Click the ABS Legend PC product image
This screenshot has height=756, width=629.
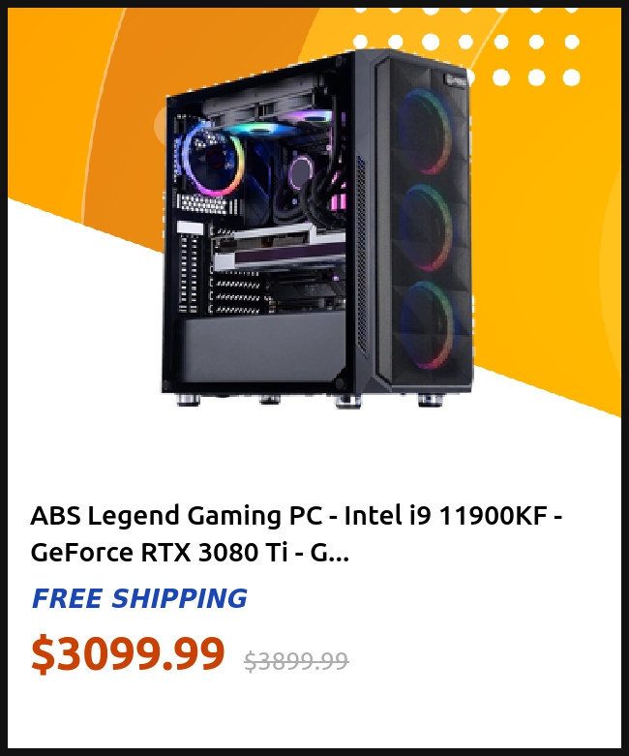[316, 228]
